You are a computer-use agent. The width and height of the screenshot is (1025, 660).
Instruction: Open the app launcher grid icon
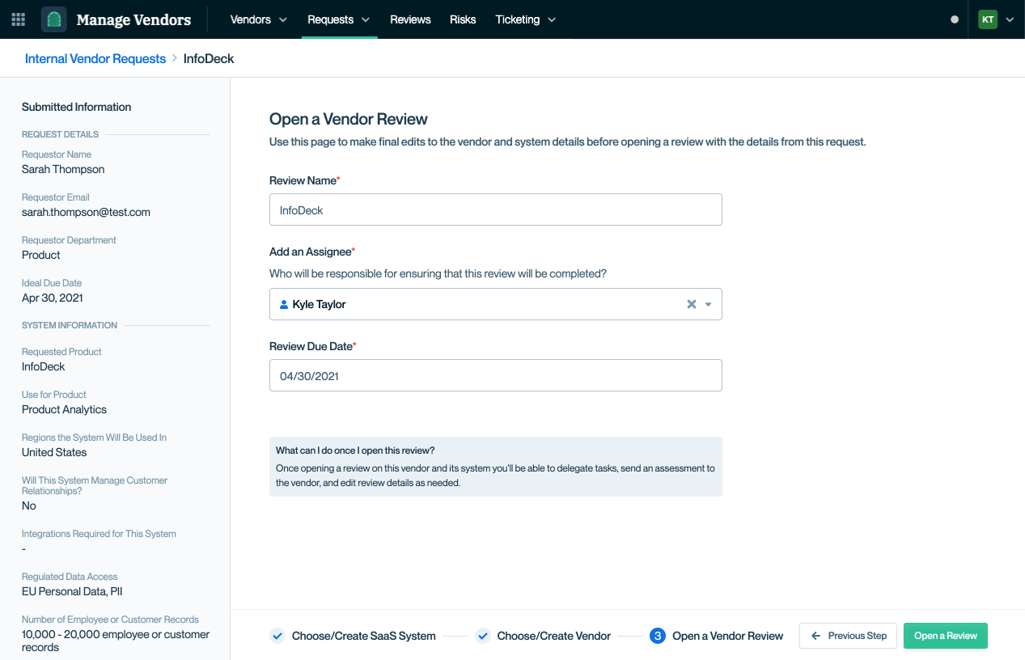18,19
